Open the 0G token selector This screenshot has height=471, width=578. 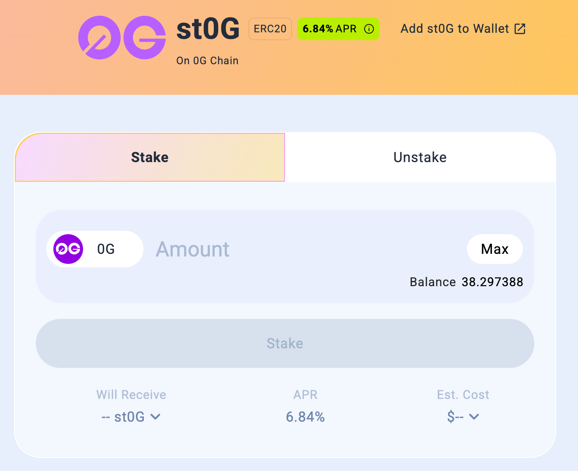[95, 249]
